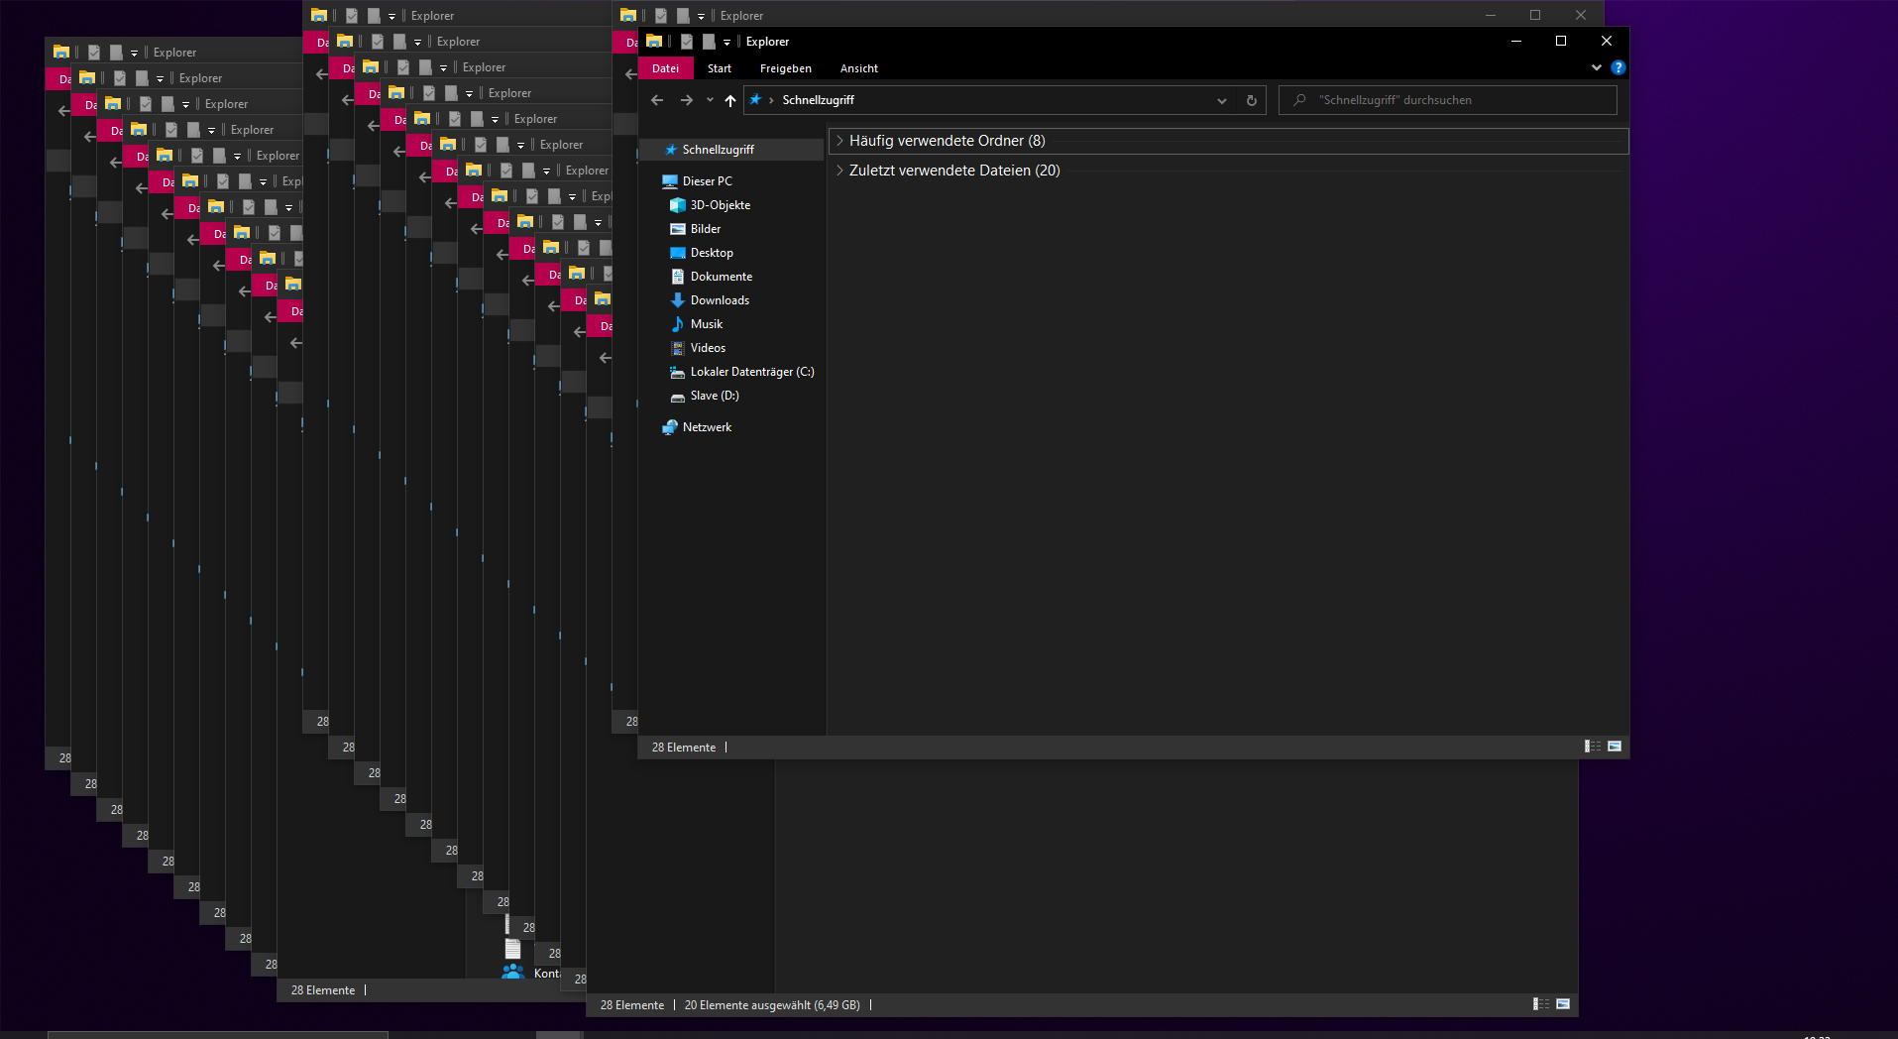Switch front window to Details view icon
This screenshot has width=1898, height=1039.
click(x=1593, y=747)
